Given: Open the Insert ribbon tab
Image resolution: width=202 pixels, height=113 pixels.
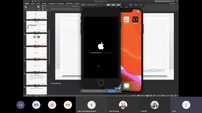Looking at the screenshot, I should 33,3.
